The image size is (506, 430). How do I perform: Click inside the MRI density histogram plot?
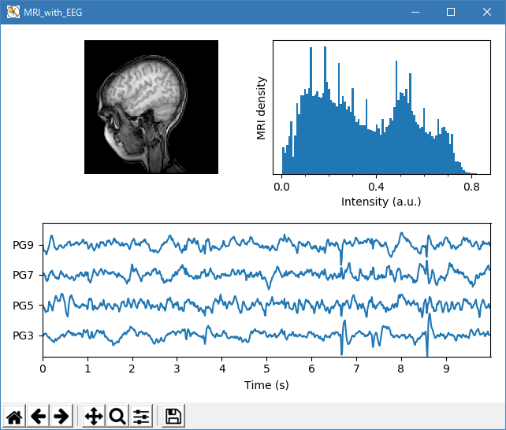[x=381, y=107]
